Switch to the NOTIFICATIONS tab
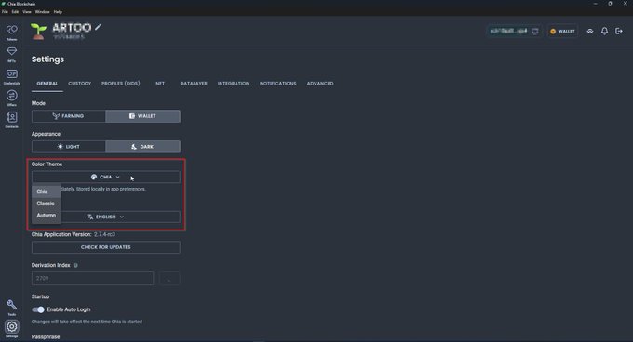 (277, 84)
